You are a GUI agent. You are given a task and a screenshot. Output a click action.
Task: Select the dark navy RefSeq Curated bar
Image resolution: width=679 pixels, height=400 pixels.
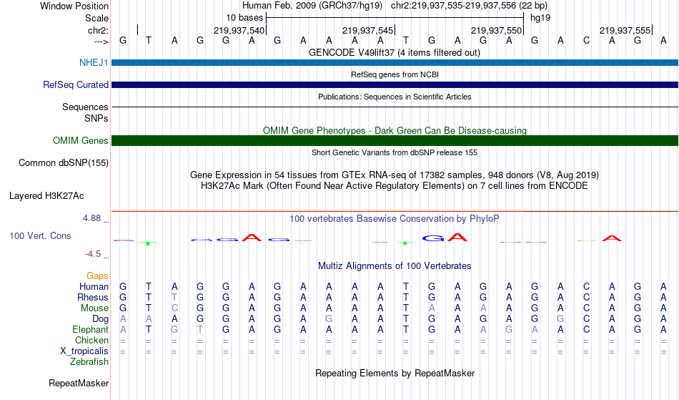tap(395, 85)
